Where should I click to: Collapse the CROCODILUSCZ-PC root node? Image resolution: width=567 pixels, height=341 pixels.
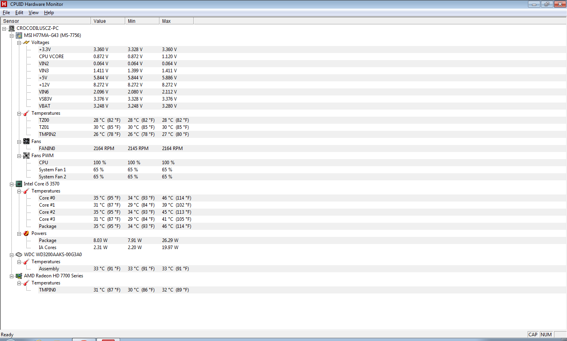coord(4,29)
